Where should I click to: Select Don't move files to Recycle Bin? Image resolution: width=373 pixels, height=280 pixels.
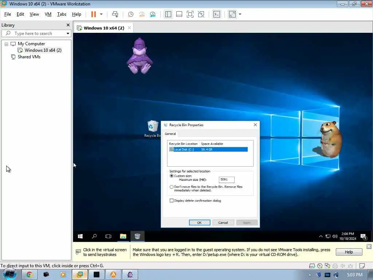tap(172, 187)
